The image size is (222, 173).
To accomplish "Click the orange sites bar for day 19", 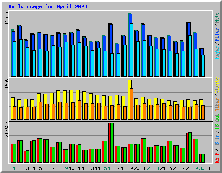I will 131,104.
